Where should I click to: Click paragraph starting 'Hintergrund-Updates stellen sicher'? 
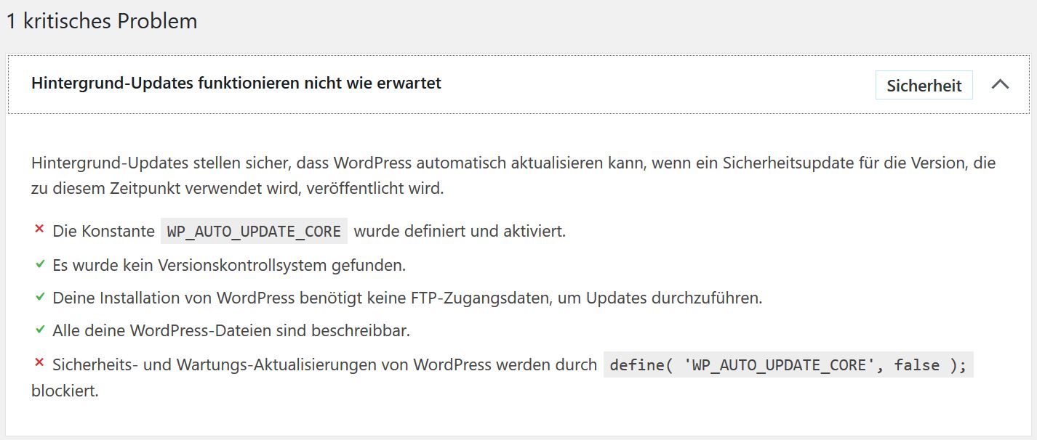coord(513,176)
